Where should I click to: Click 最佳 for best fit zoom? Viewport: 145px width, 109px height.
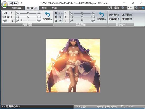point(117,8)
